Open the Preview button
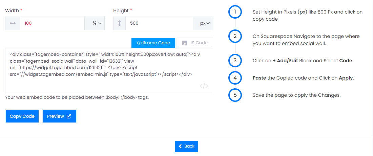 pos(60,116)
